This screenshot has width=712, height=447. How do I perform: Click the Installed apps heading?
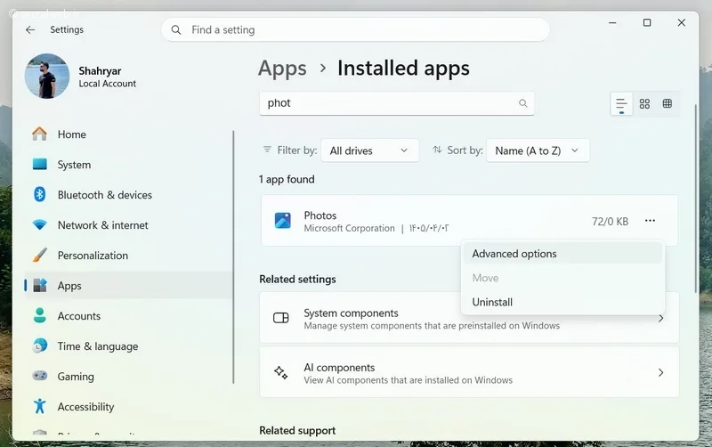click(x=403, y=69)
